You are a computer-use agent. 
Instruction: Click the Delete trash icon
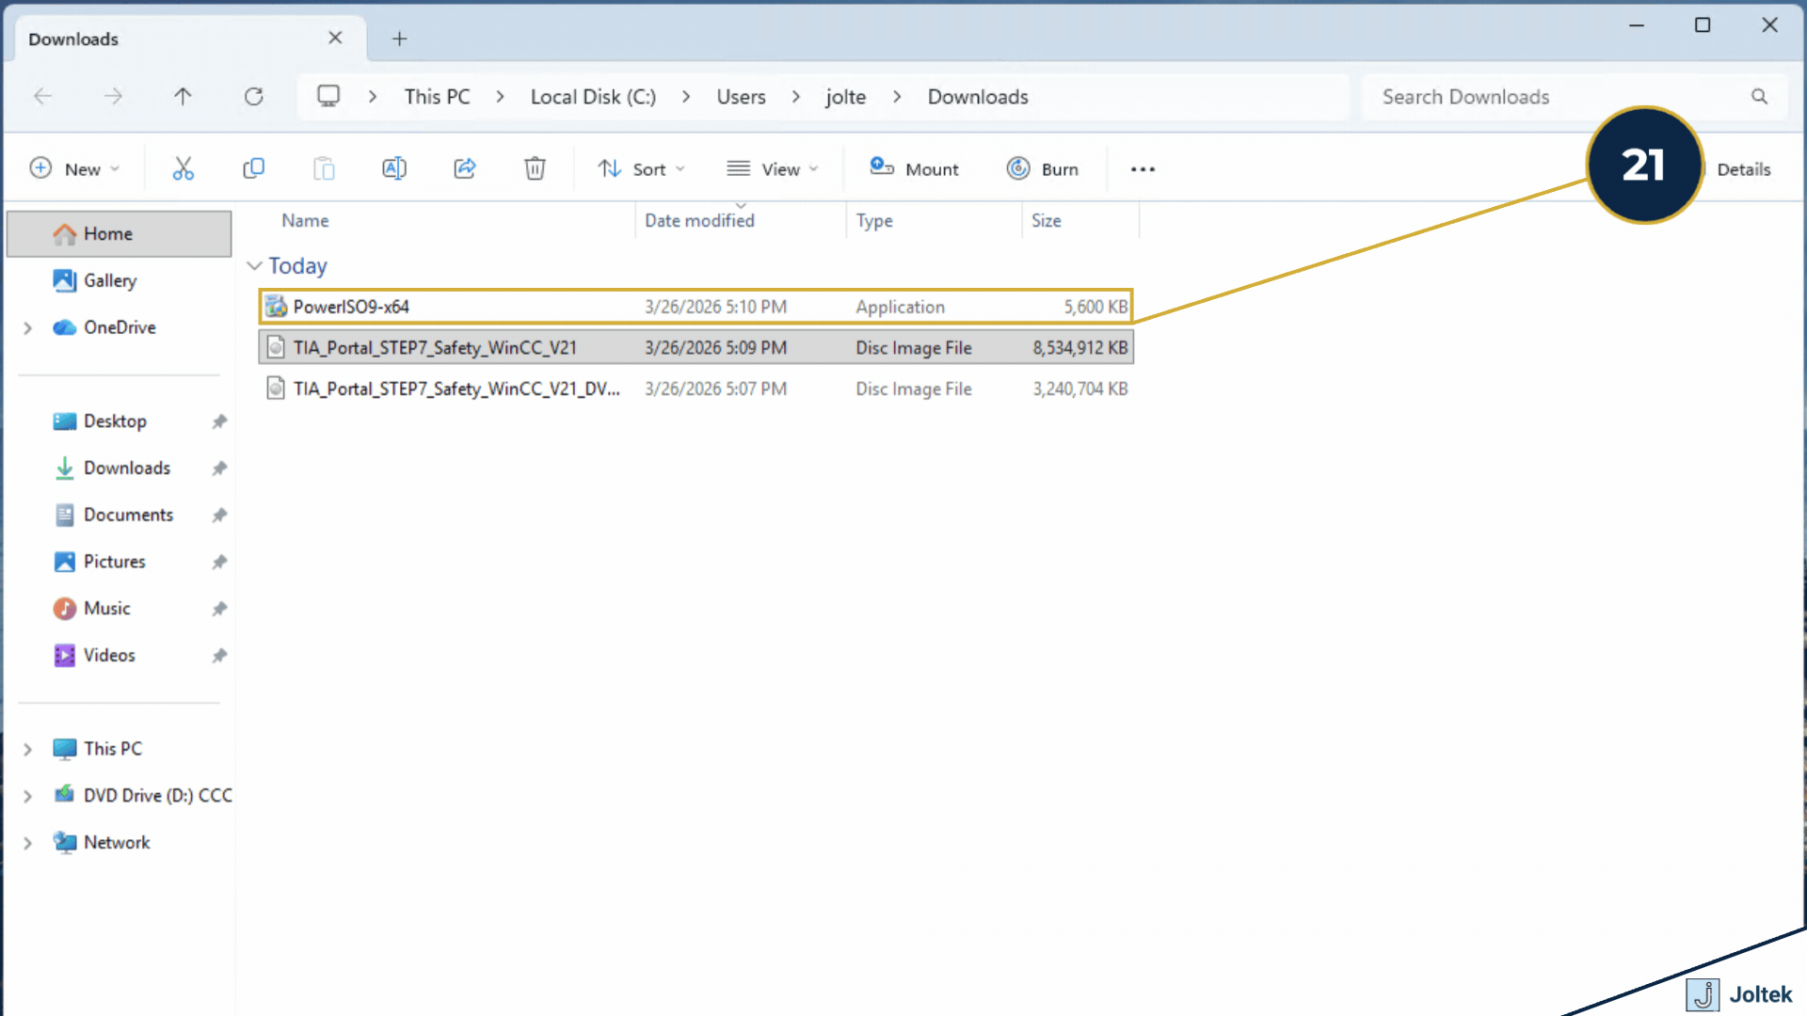[x=535, y=168]
